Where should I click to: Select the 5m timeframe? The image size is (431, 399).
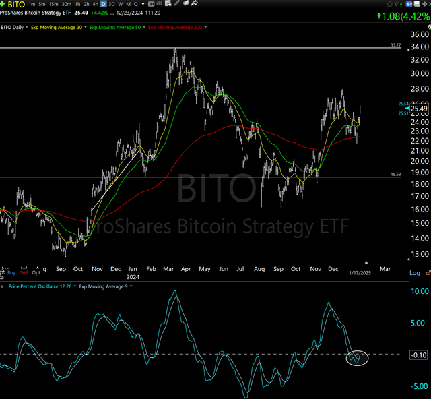(42, 4)
